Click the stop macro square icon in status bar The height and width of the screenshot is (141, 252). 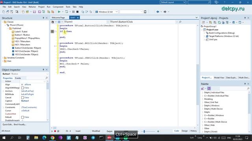click(x=58, y=131)
